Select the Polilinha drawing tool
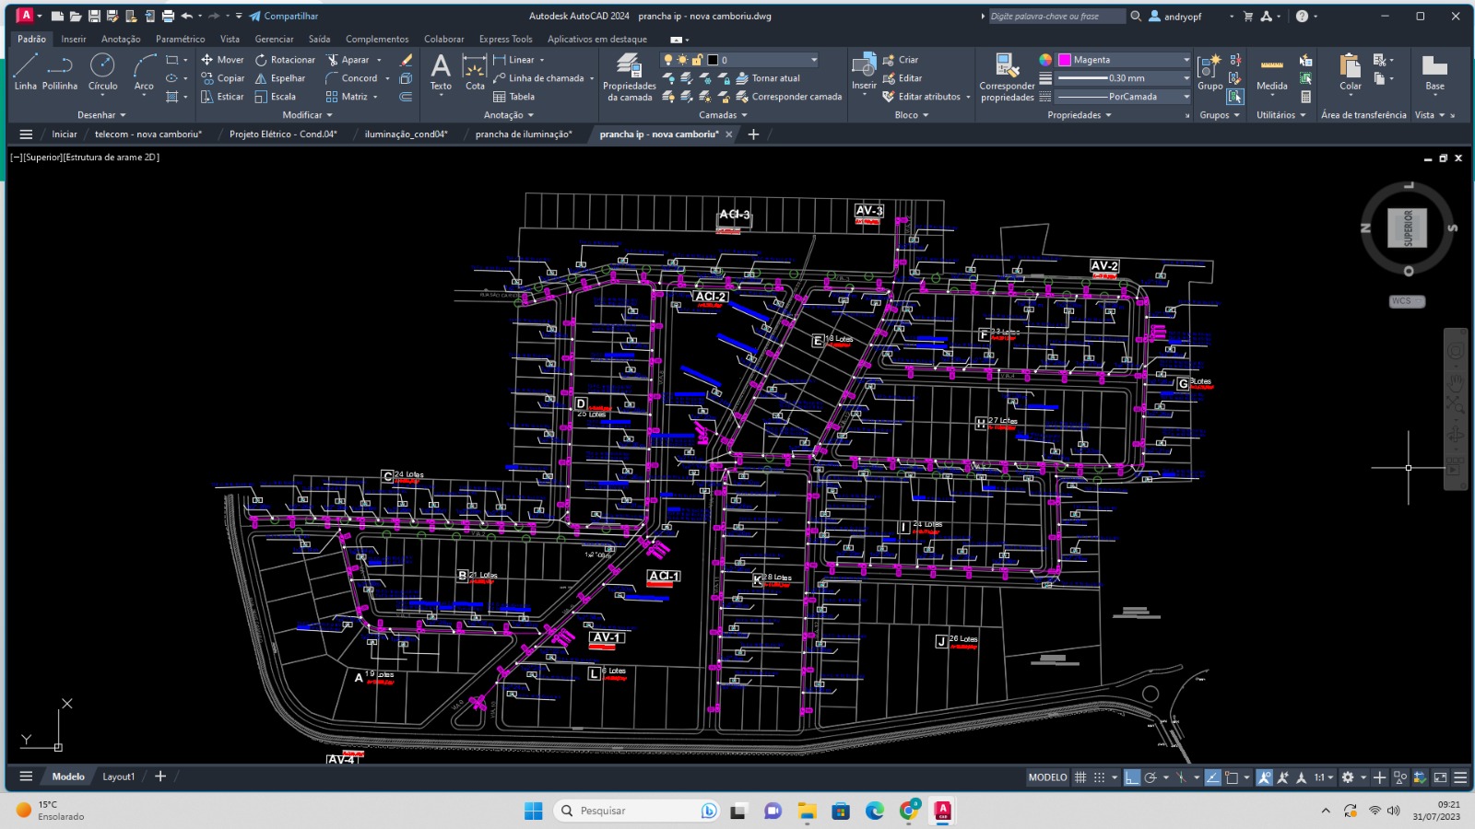This screenshot has height=829, width=1475. tap(60, 72)
